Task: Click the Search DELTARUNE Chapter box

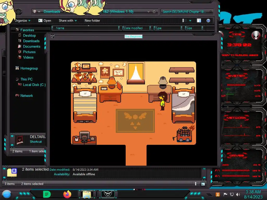Action: (x=187, y=11)
